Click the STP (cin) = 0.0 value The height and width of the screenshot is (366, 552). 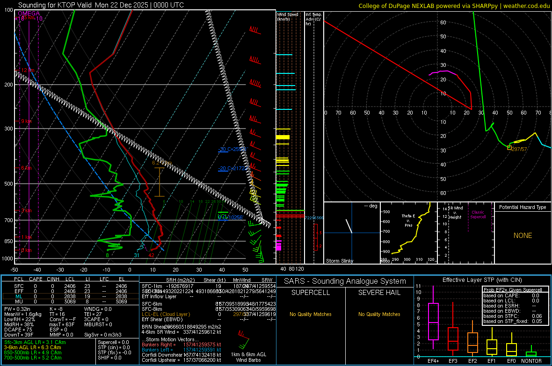click(x=114, y=347)
